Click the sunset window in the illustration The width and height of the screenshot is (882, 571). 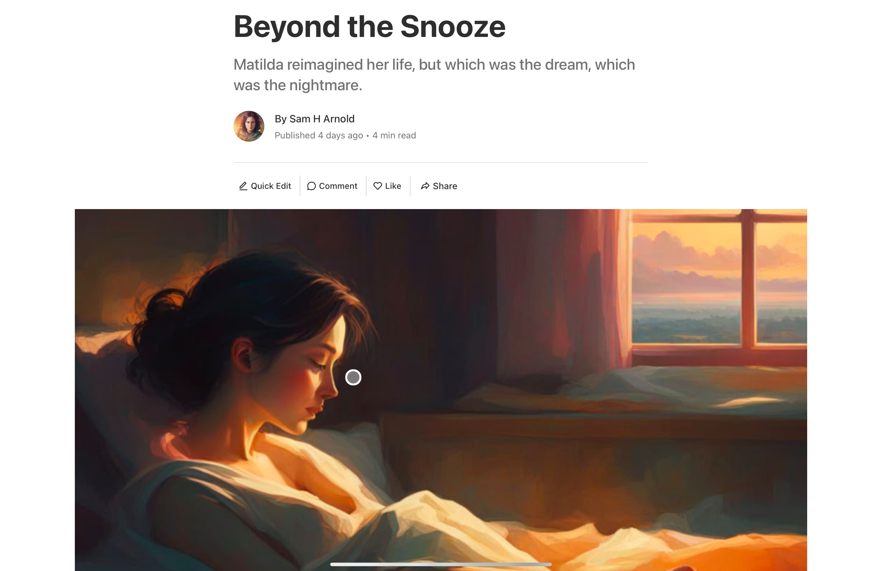click(719, 282)
